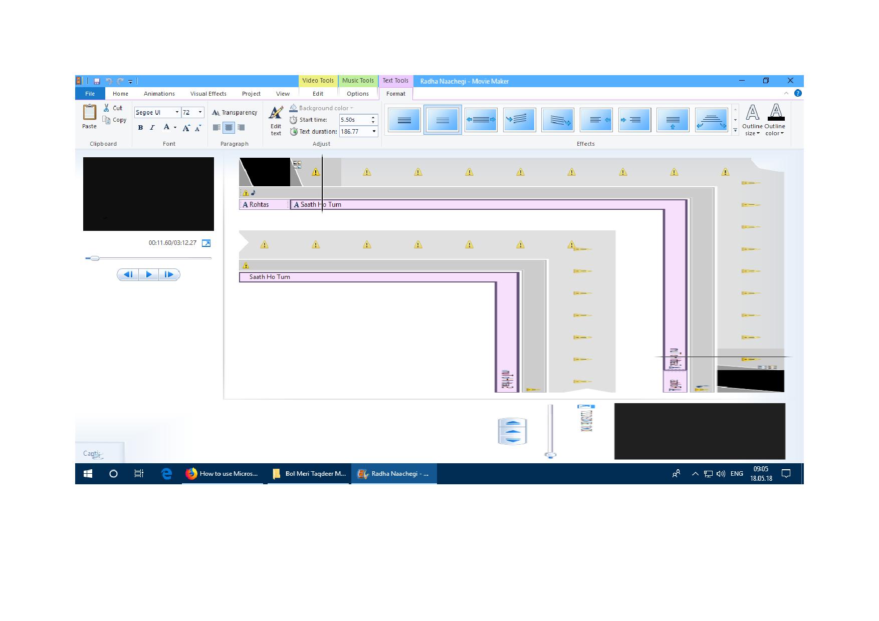This screenshot has width=879, height=621.
Task: Click Edit text button
Action: pyautogui.click(x=276, y=120)
